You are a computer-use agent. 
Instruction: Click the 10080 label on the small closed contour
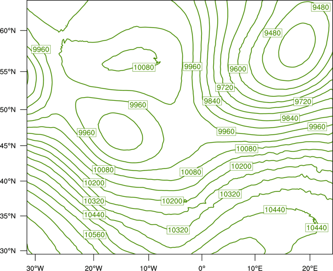pos(144,68)
